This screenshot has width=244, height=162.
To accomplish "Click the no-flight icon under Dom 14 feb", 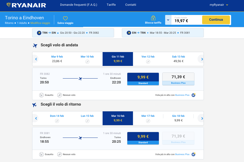I will 57,121.
